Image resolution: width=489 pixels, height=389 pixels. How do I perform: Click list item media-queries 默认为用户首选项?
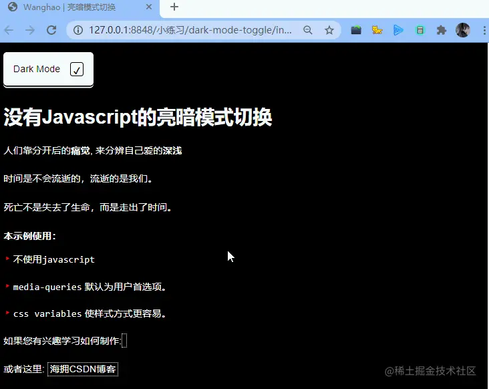point(90,287)
